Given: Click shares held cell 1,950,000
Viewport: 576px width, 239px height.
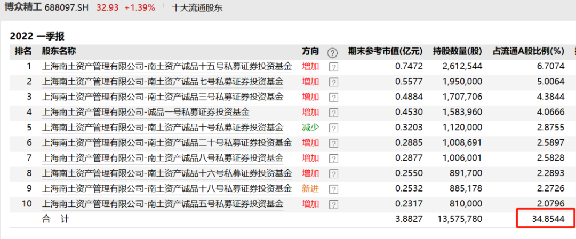Looking at the screenshot, I should 463,82.
